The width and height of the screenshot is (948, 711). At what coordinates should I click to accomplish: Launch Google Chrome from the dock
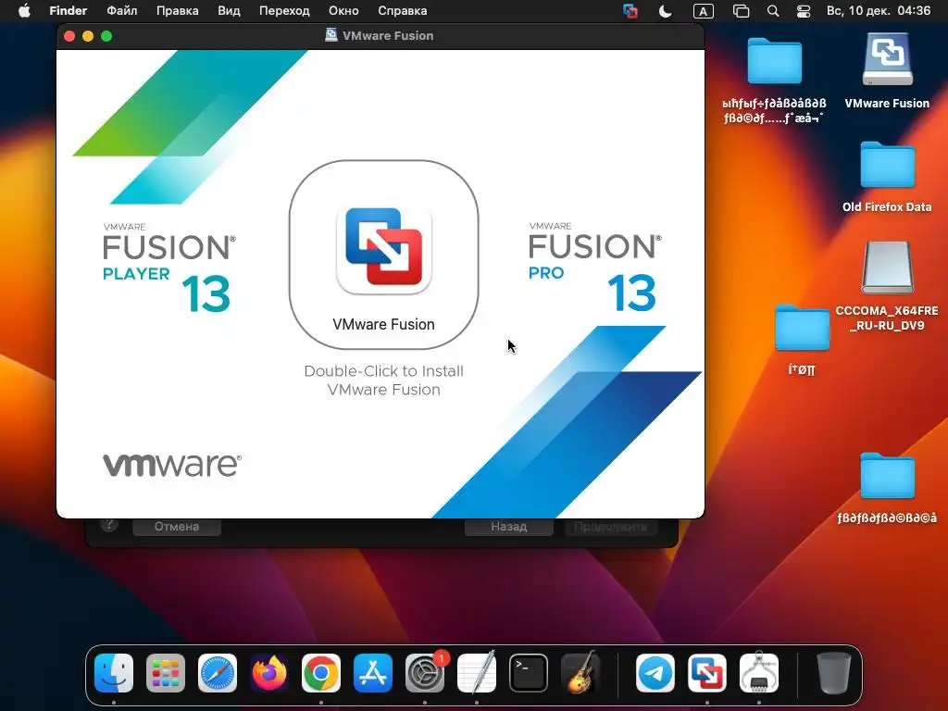(x=321, y=673)
